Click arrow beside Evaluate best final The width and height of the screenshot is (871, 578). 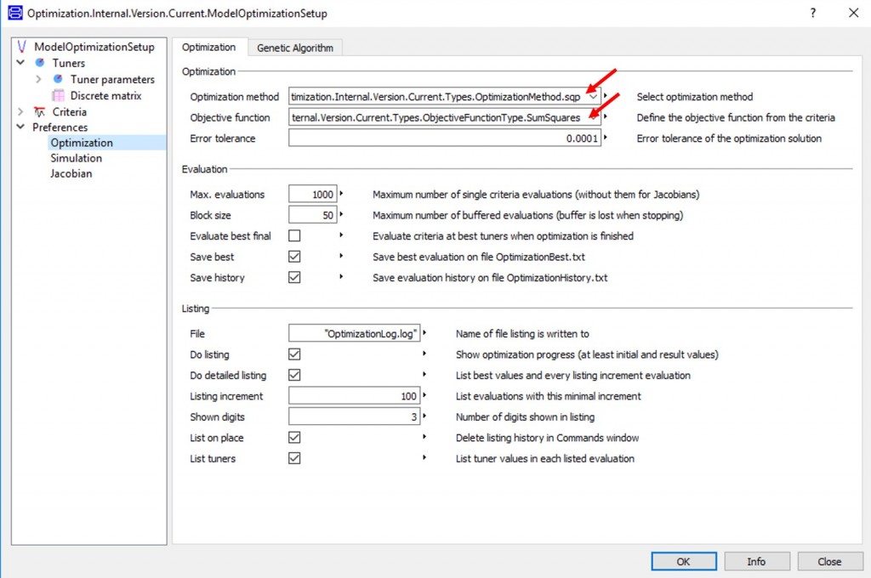coord(342,235)
